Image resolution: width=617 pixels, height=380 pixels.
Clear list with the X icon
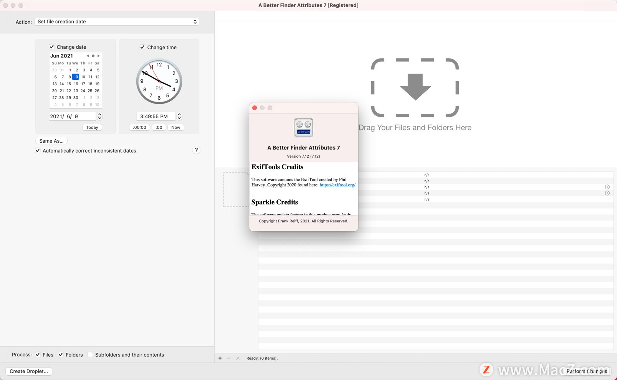coord(238,358)
